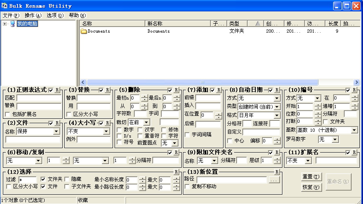Click the regex 匹配 input field
Screen dimensions: 363x204
click(39, 98)
